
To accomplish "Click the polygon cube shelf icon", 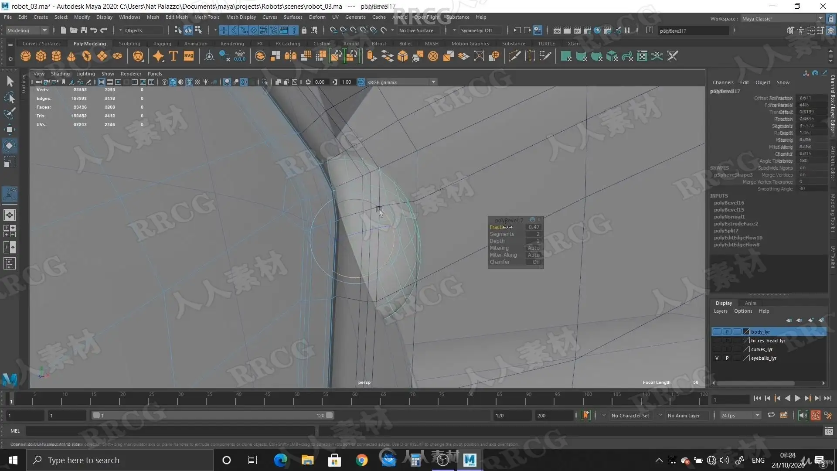I will point(41,56).
